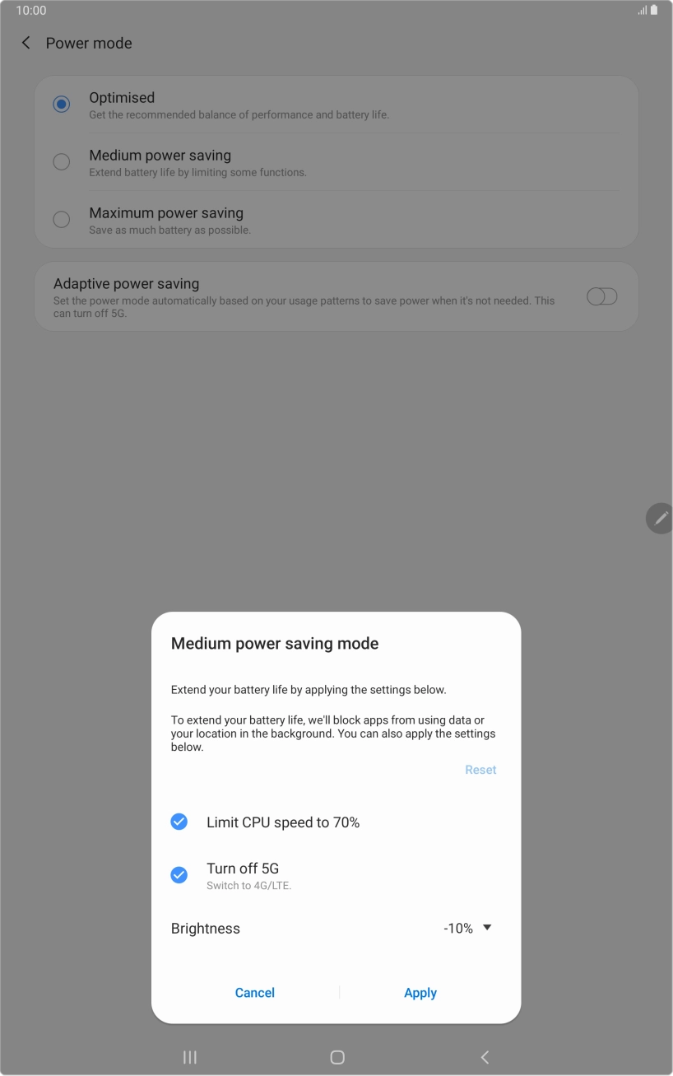Tap the floating pencil edit icon
The width and height of the screenshot is (673, 1076).
[661, 518]
